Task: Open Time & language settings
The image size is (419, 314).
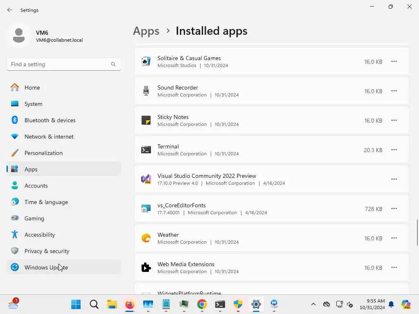Action: (63, 202)
